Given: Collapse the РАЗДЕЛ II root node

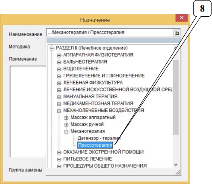Looking at the screenshot, I should [52, 48].
